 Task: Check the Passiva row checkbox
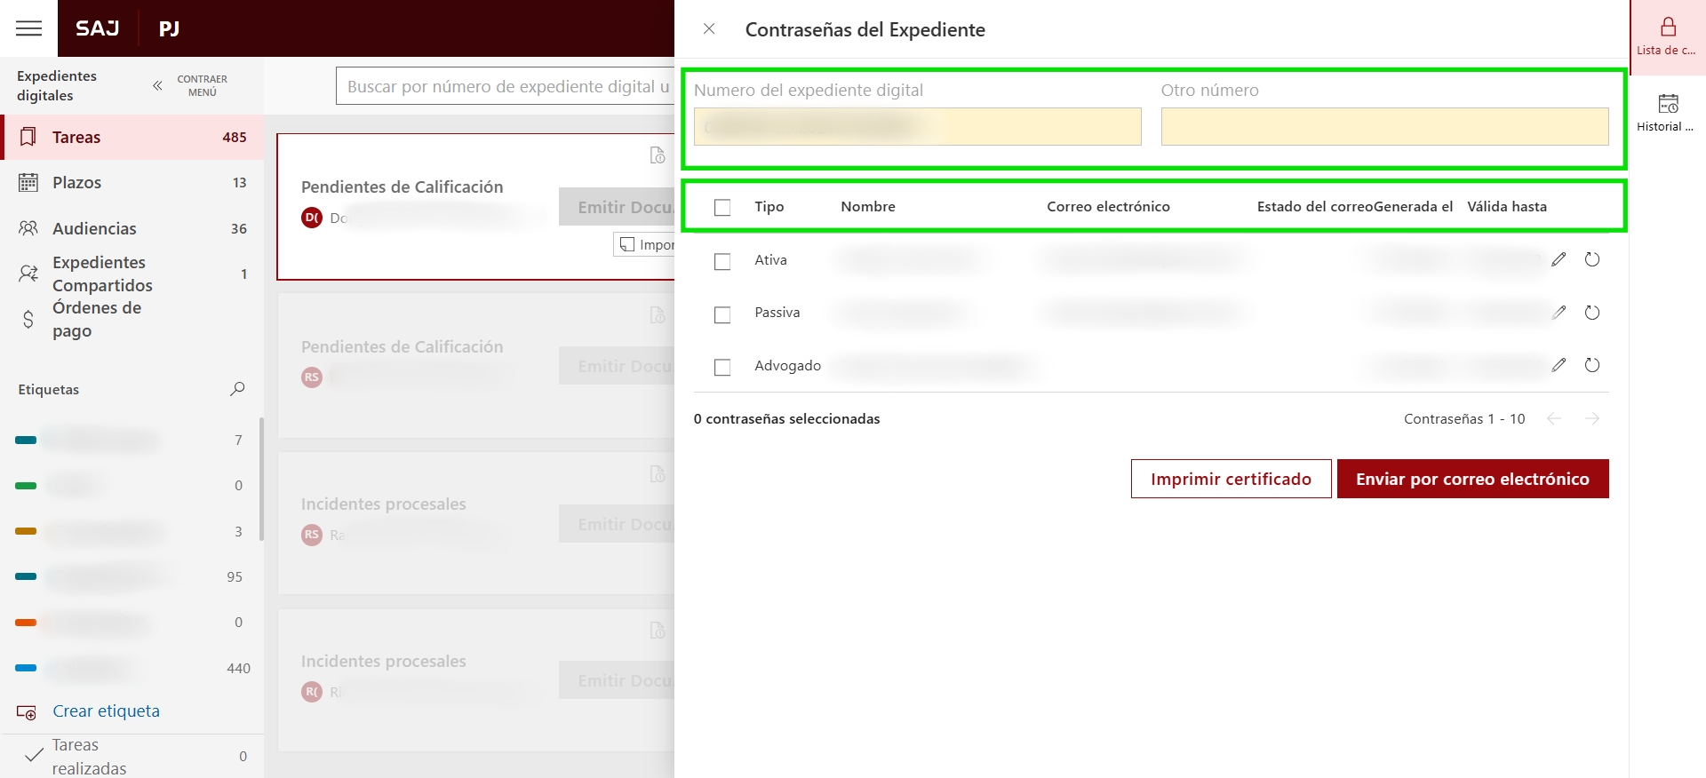722,314
